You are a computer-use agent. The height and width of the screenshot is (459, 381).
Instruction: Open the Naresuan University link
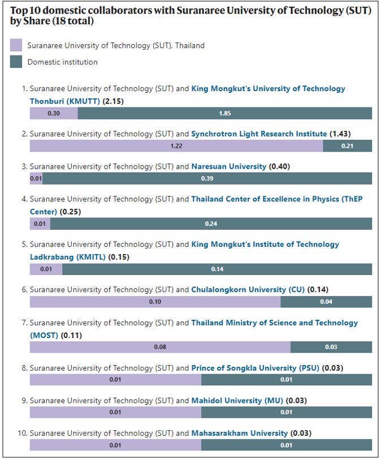(x=229, y=166)
